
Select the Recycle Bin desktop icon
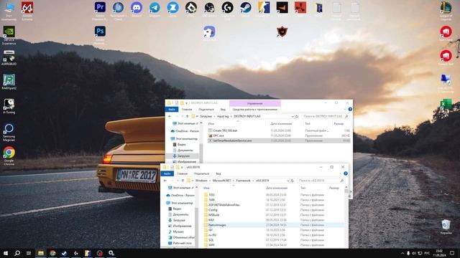[x=446, y=227]
